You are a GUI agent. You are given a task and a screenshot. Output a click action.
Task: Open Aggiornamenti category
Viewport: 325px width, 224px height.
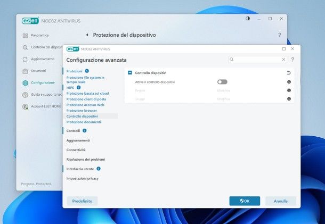coord(78,140)
